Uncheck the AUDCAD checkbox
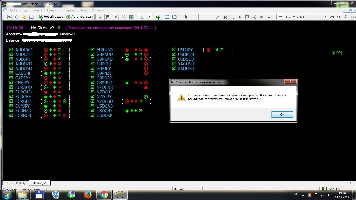This screenshot has width=356, height=200. point(11,50)
